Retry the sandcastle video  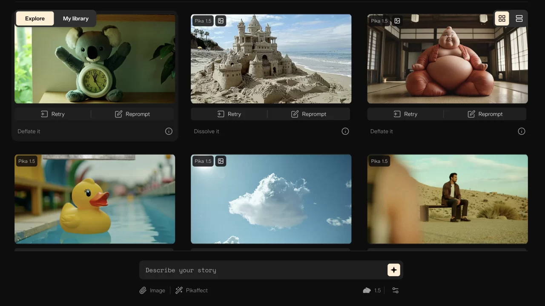click(229, 114)
